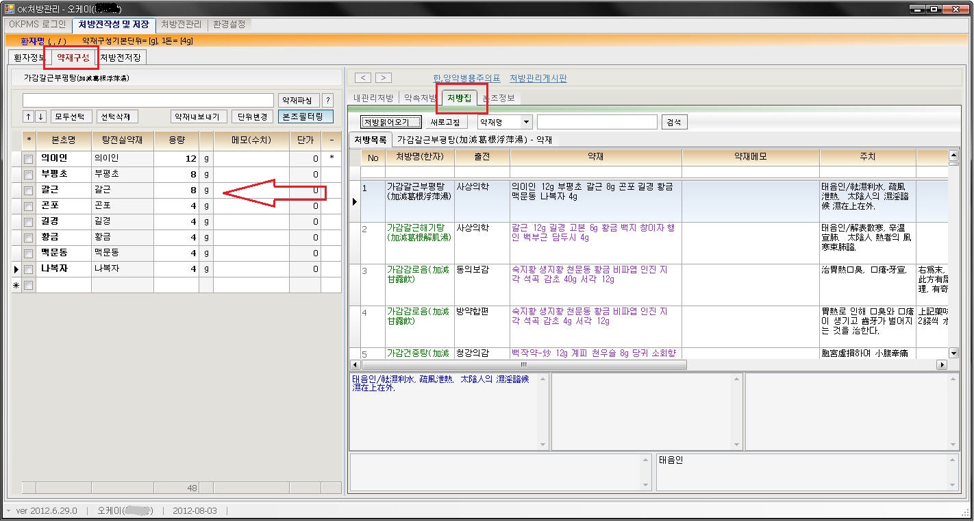This screenshot has height=522, width=974.
Task: Click the 처방읽어오기 button
Action: (x=391, y=122)
